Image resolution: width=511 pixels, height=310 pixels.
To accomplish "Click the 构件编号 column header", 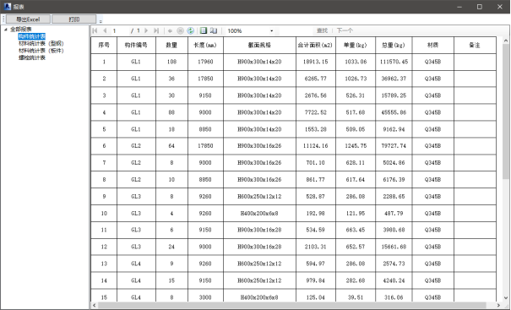I will (x=136, y=45).
